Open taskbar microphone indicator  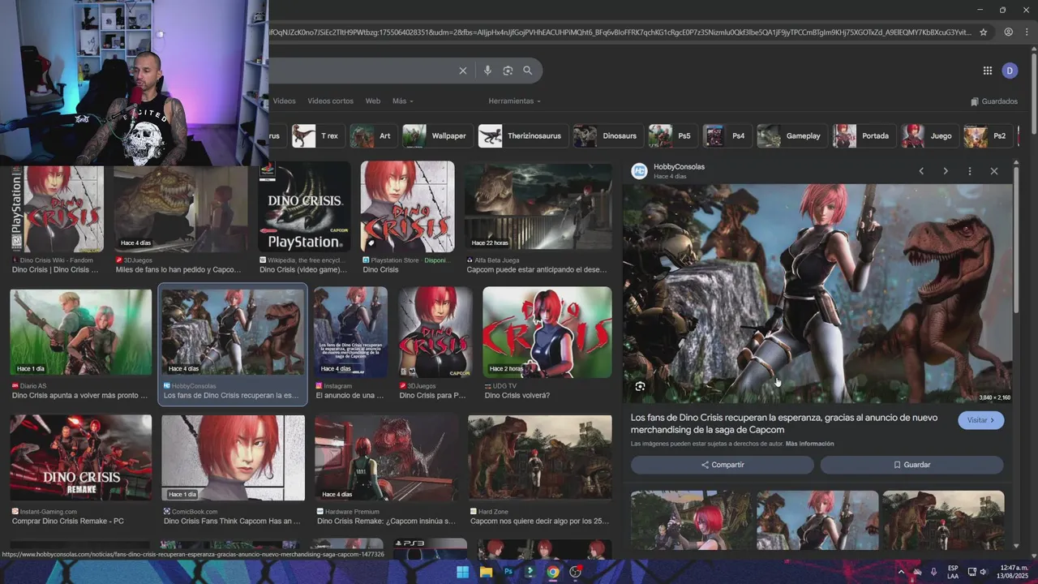point(933,572)
